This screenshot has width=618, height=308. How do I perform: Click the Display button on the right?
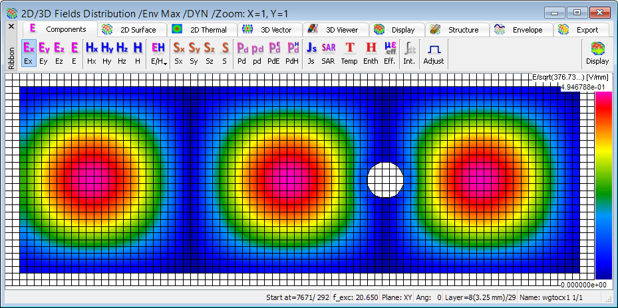[x=597, y=53]
